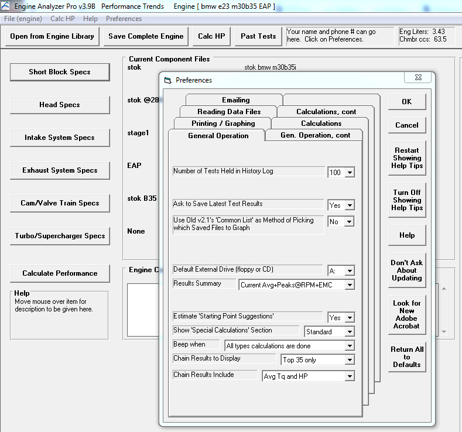Switch to Gen. Operation, cont tab

(x=314, y=135)
